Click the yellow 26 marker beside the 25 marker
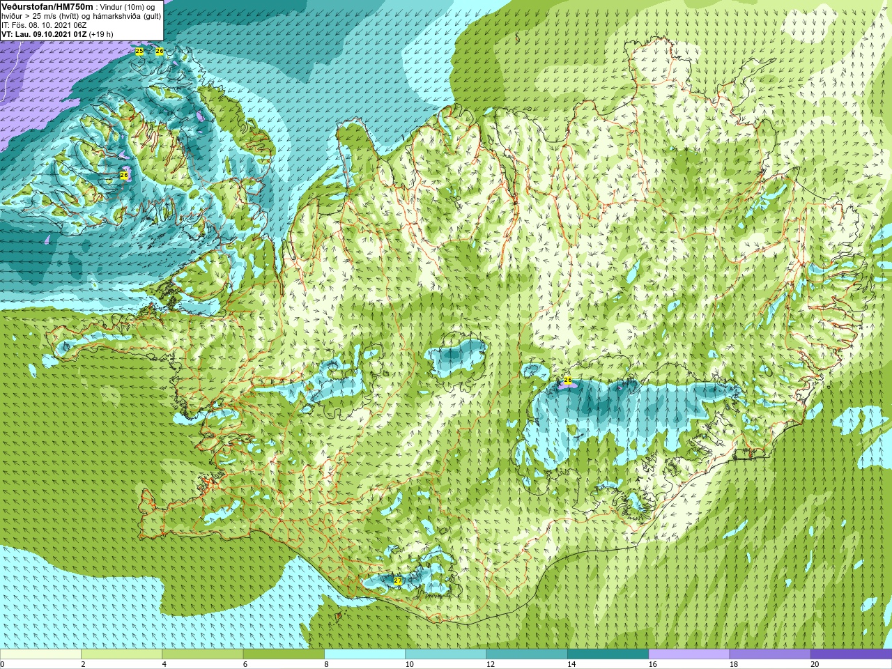 (160, 52)
